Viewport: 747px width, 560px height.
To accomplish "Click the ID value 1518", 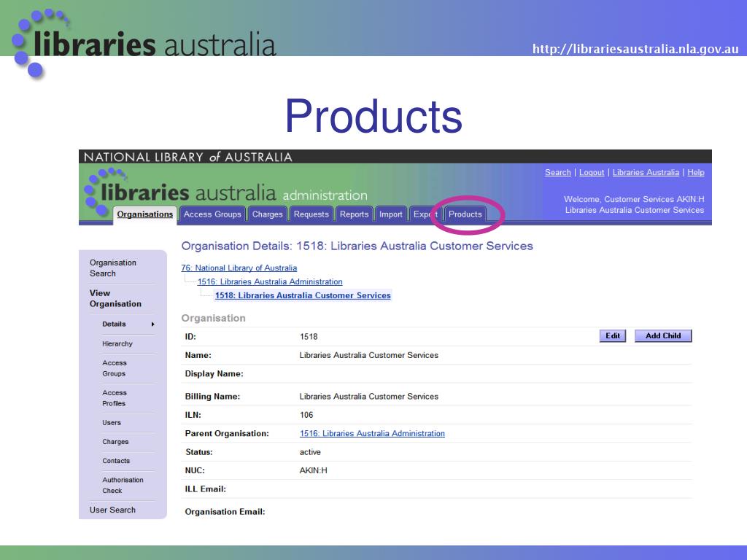I will 309,337.
